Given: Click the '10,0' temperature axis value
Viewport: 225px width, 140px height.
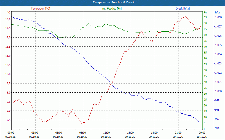Looking at the screenshot, I should click(x=8, y=74).
